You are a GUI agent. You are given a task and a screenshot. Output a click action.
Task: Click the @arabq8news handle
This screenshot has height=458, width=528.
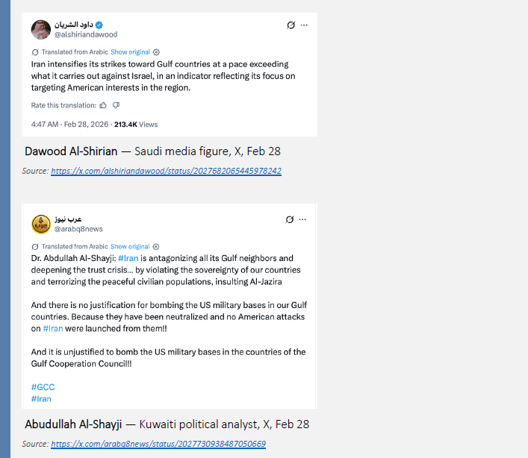pyautogui.click(x=78, y=229)
